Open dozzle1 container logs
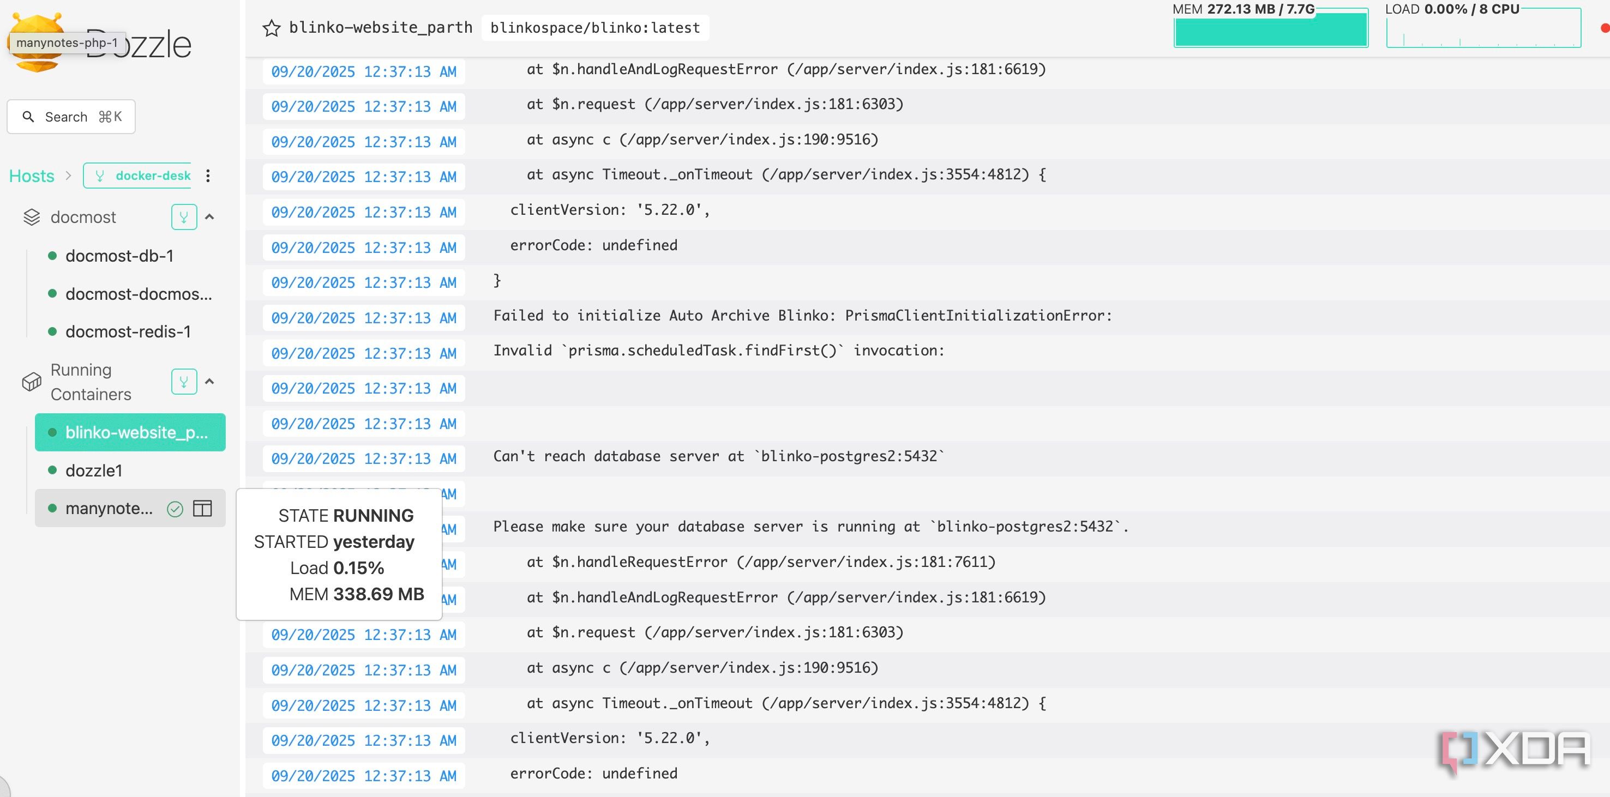 pos(94,470)
